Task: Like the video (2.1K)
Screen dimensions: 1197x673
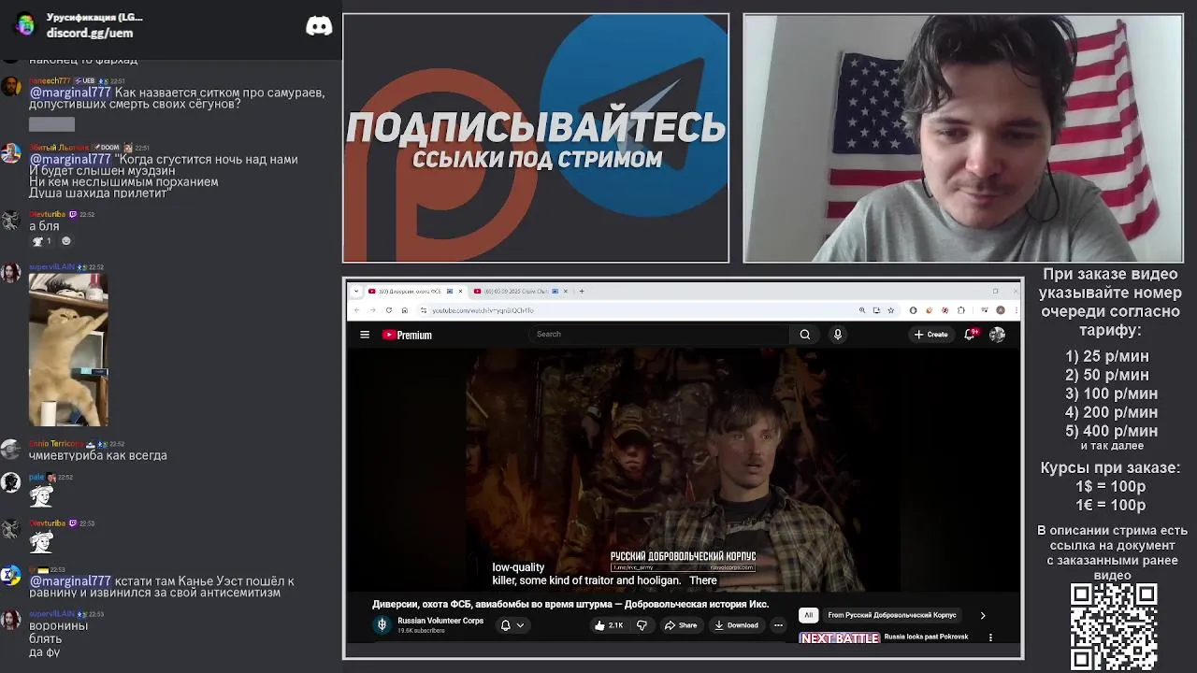Action: coord(609,625)
